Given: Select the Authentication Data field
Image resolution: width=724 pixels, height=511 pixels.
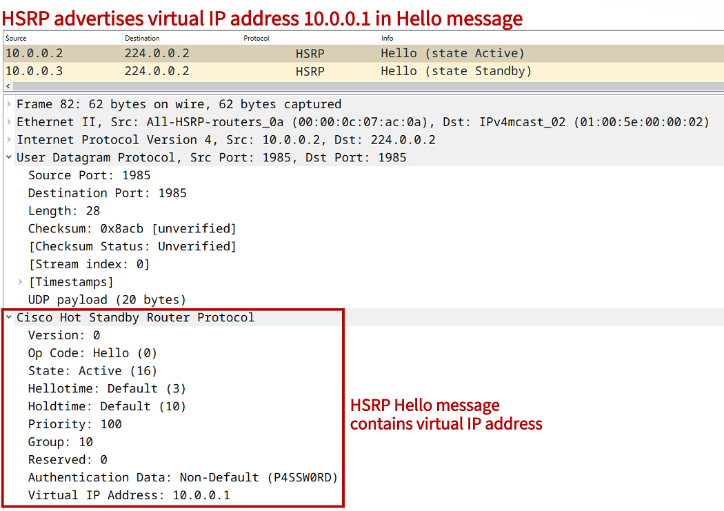Looking at the screenshot, I should 183,477.
